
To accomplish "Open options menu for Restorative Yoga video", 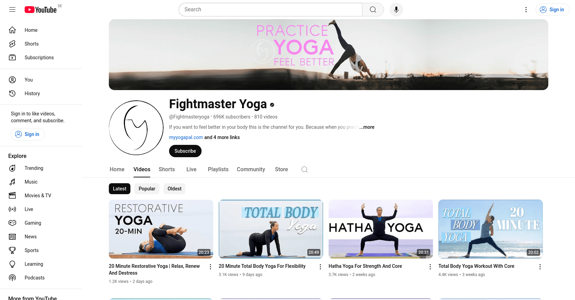I will pyautogui.click(x=210, y=267).
